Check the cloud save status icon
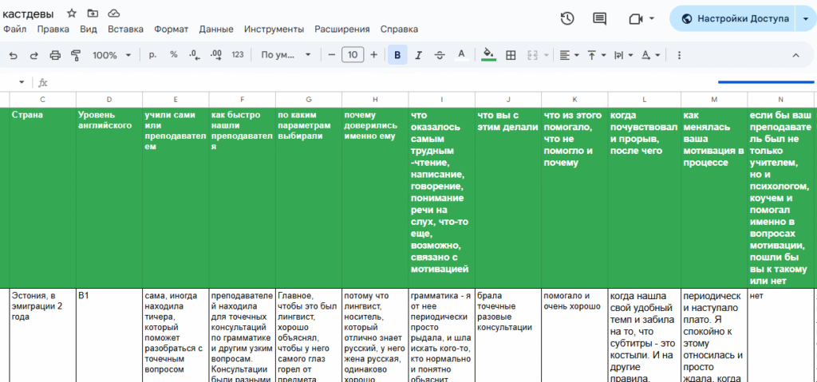 [x=113, y=14]
